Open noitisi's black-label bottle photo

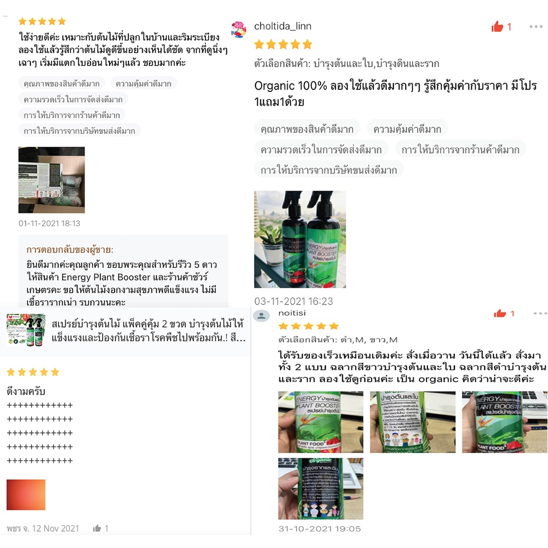point(321,489)
